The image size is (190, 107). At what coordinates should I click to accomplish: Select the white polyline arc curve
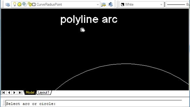(x=126, y=64)
